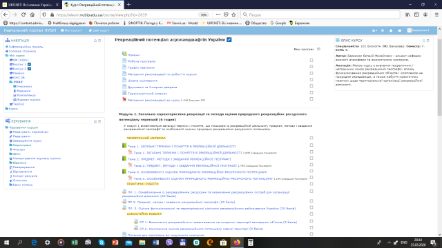Reload the page with the refresh icon
Viewport: 442px width, 248px height.
tap(23, 14)
